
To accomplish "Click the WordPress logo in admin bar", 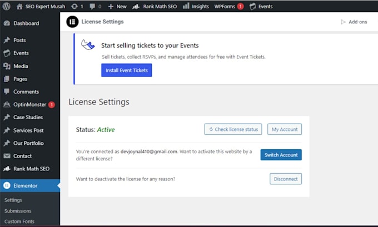I will click(x=7, y=6).
